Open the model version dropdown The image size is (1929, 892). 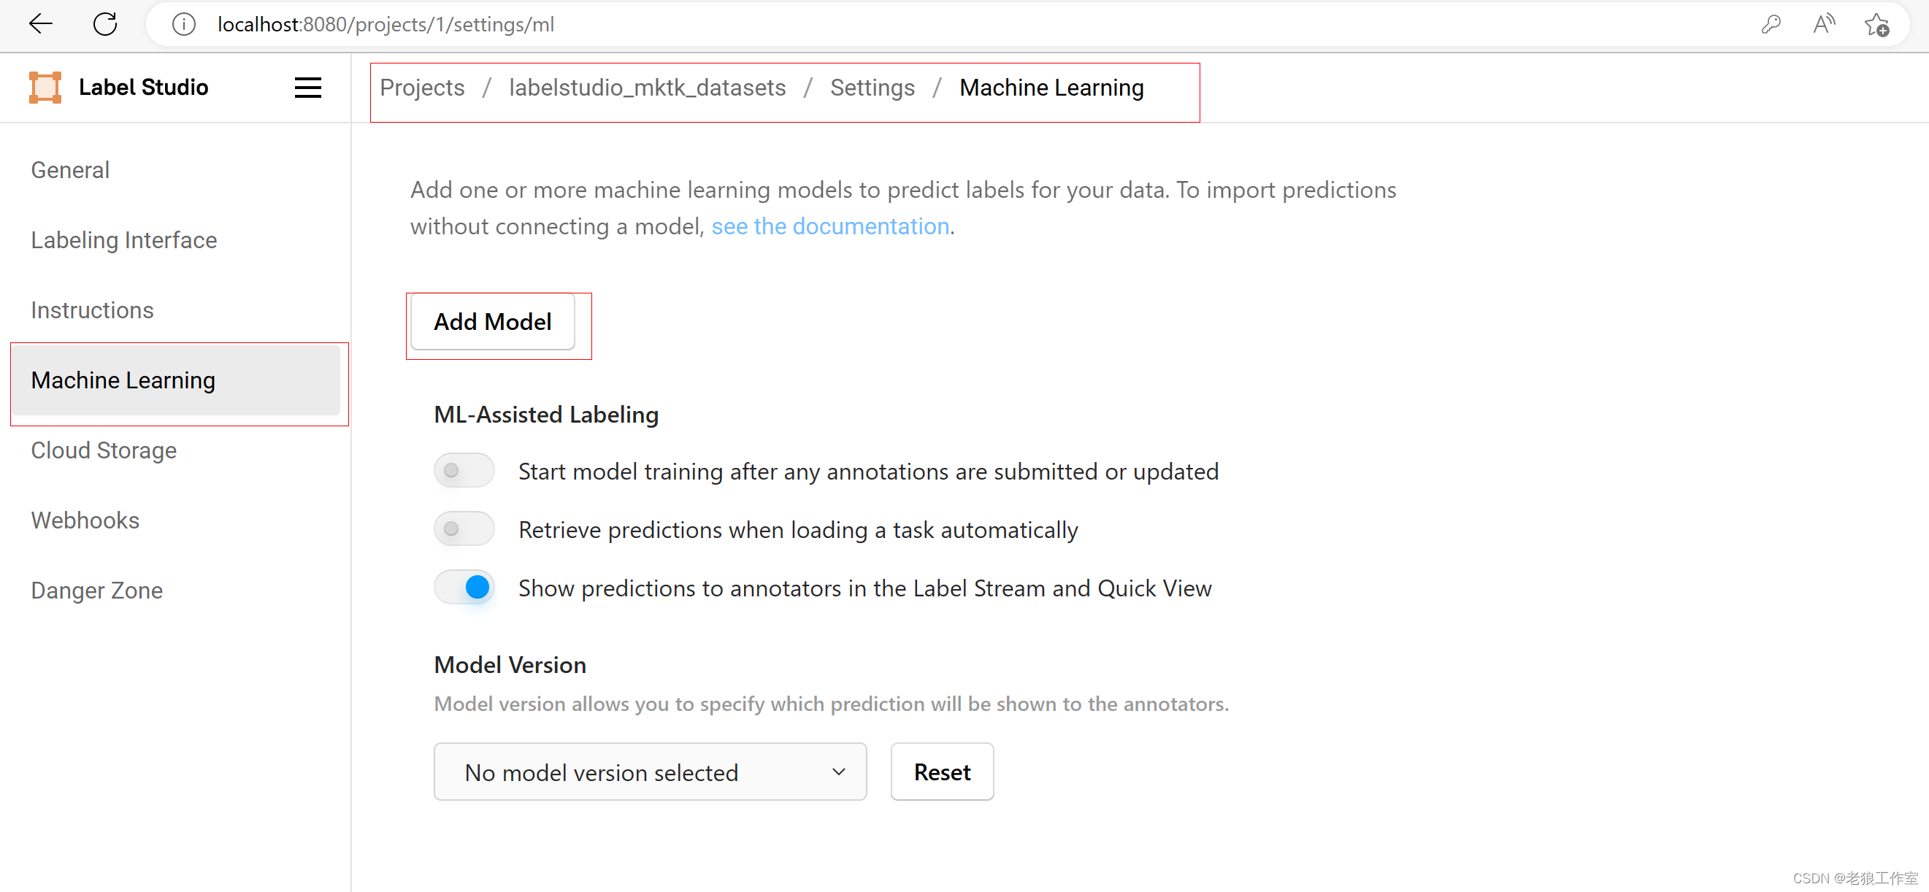coord(649,772)
